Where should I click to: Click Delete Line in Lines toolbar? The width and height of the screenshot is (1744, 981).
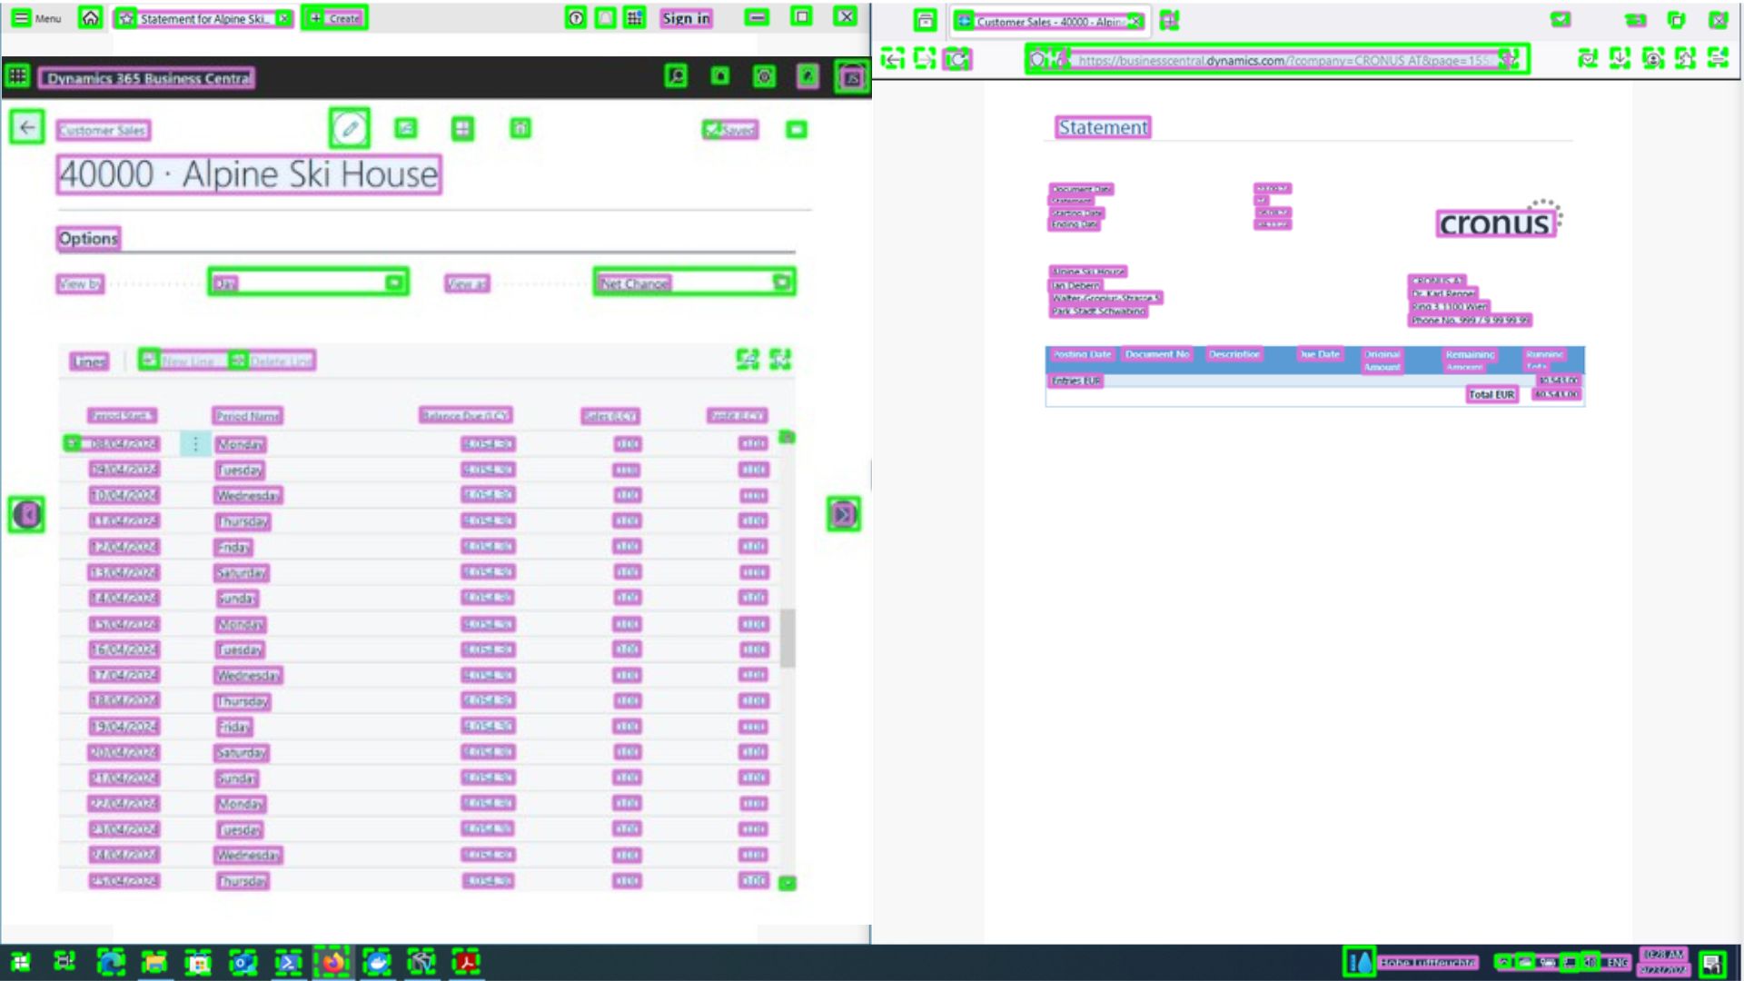point(272,361)
